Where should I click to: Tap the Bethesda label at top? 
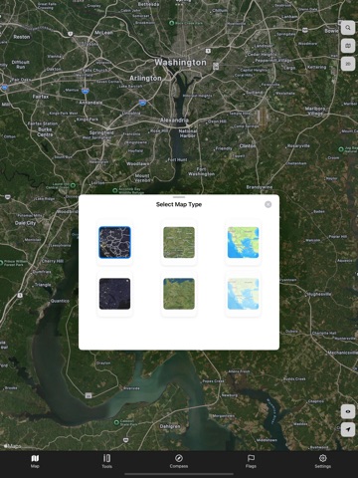coord(148,4)
